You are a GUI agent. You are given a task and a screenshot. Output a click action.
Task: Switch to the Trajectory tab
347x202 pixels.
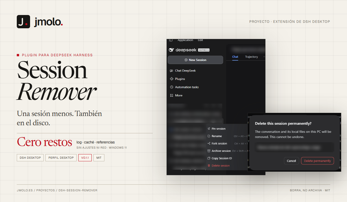pyautogui.click(x=252, y=57)
